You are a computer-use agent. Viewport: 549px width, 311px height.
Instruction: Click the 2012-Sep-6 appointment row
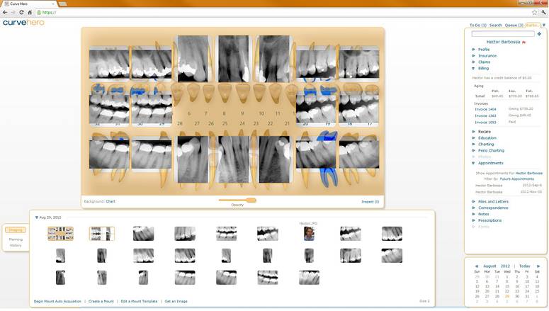click(509, 186)
